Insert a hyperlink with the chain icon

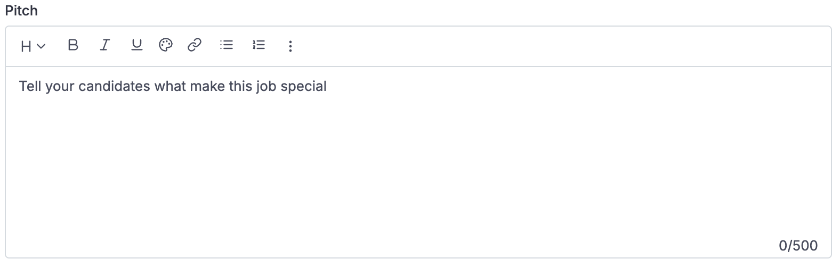point(195,45)
